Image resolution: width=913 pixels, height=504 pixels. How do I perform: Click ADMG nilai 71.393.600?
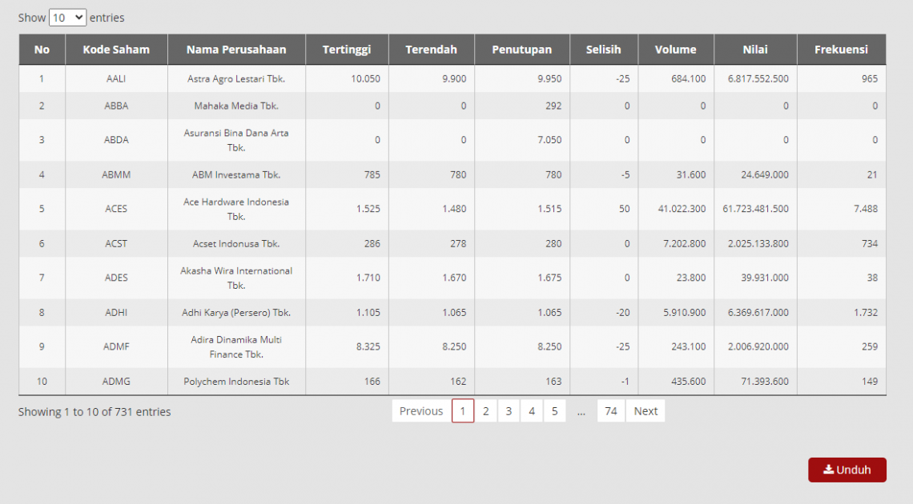pyautogui.click(x=765, y=382)
